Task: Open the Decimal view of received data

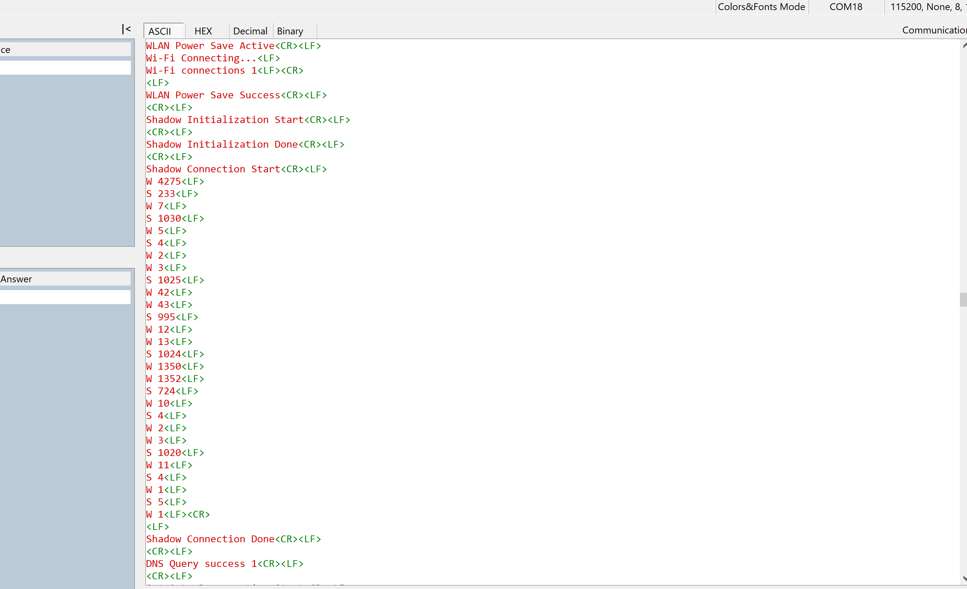Action: (250, 31)
